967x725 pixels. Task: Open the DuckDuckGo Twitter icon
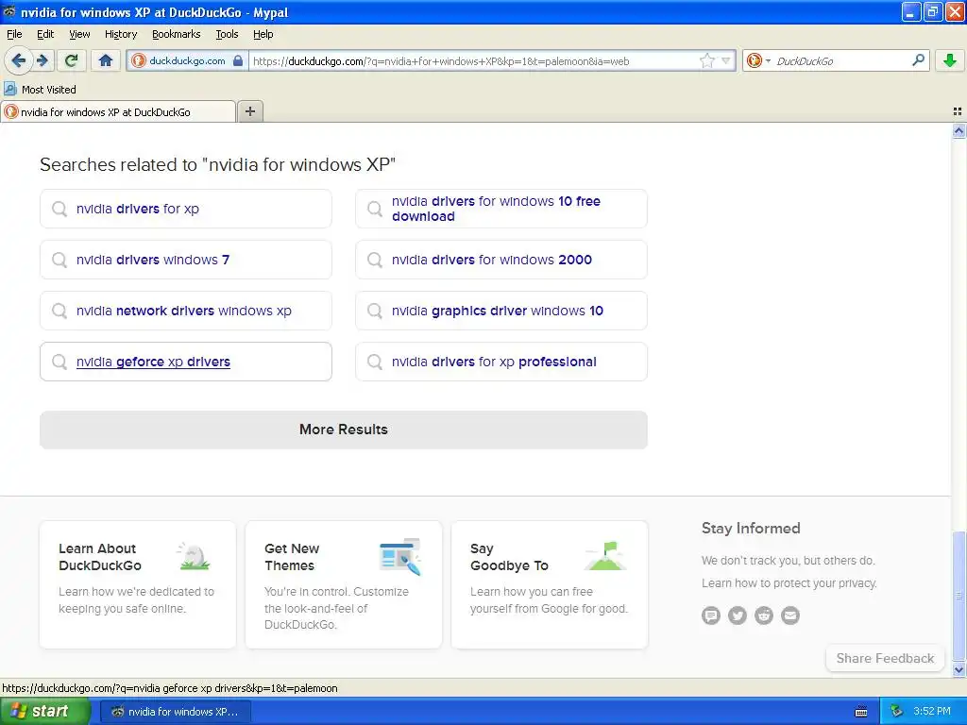(737, 615)
